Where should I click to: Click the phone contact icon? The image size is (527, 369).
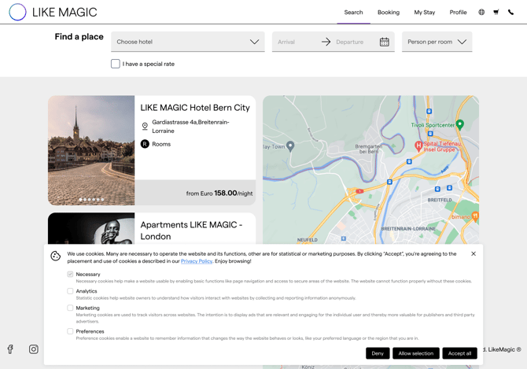[510, 13]
